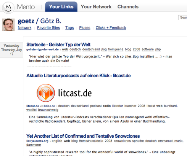Select the 'sprache' tag
This screenshot has width=187, height=156.
point(138,141)
